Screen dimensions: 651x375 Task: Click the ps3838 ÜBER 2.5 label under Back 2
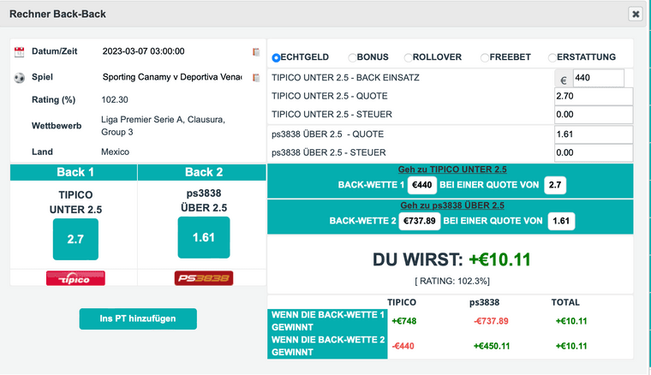204,201
